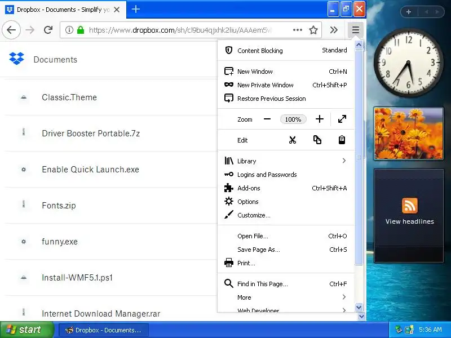Select Customize... in the menu
451x338 pixels.
pyautogui.click(x=286, y=215)
